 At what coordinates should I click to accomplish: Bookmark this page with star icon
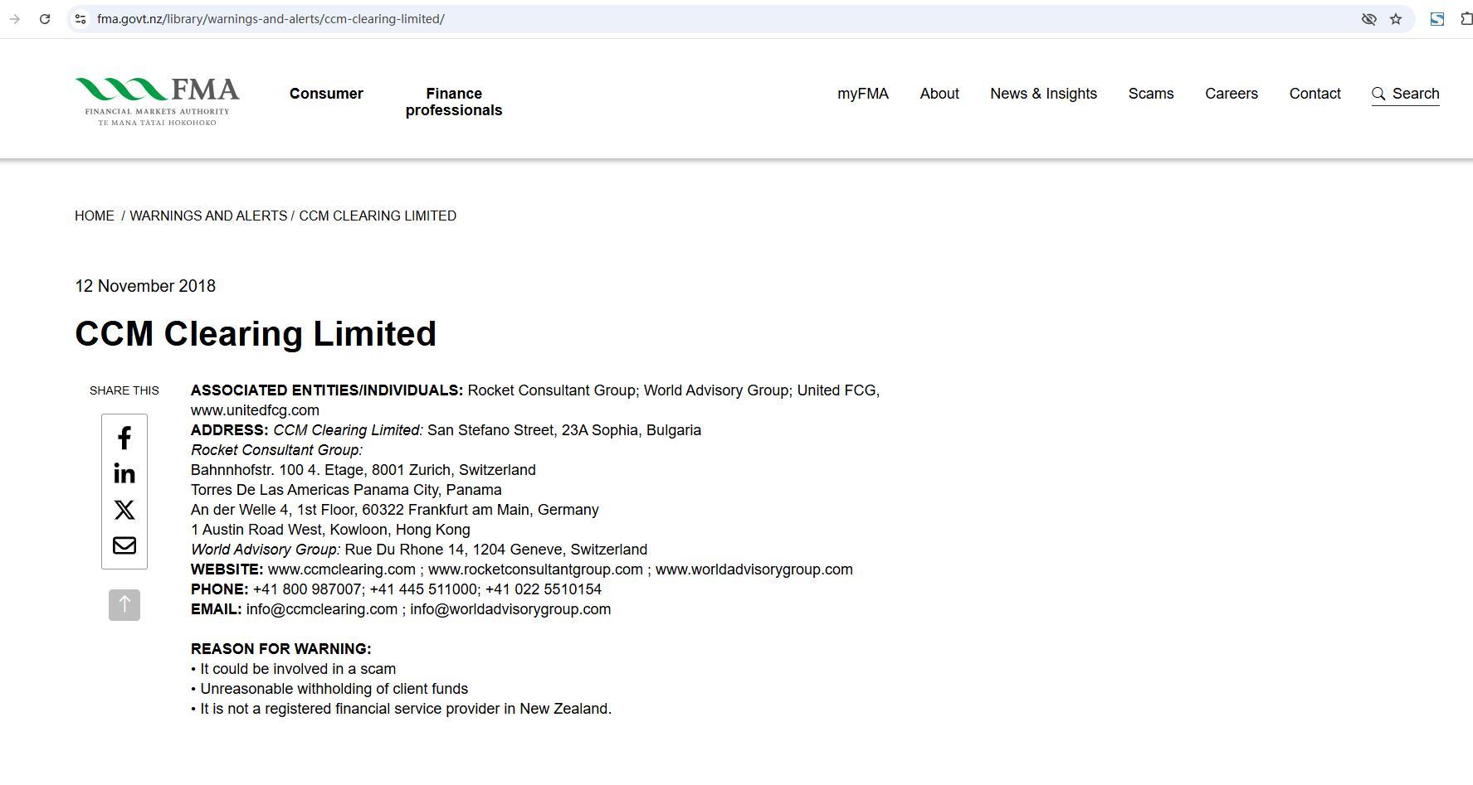[1396, 19]
